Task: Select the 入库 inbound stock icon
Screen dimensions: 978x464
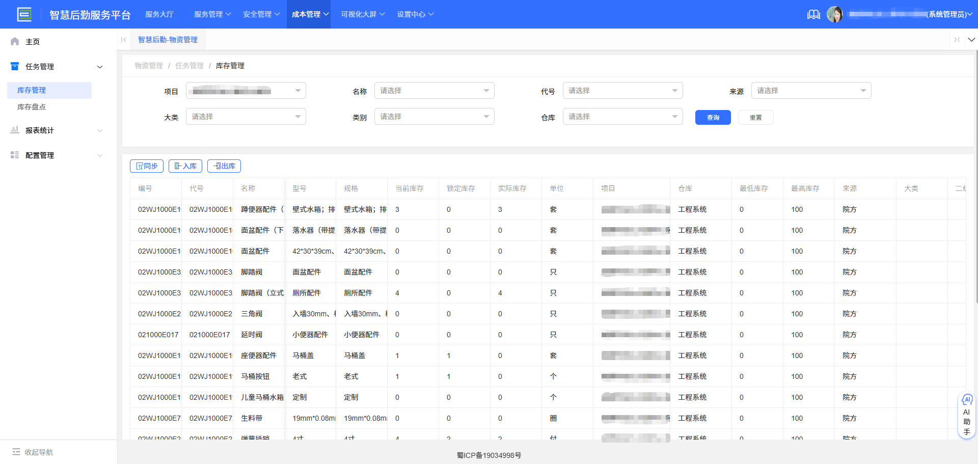Action: [x=177, y=166]
